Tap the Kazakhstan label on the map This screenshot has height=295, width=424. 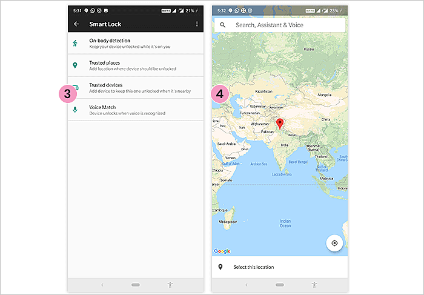tap(263, 91)
